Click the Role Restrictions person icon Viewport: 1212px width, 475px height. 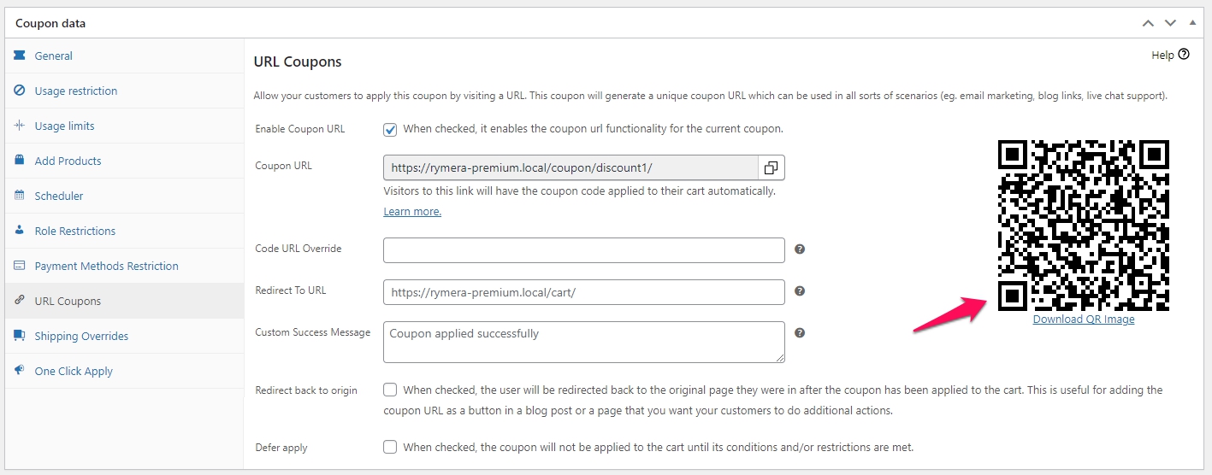[x=19, y=231]
